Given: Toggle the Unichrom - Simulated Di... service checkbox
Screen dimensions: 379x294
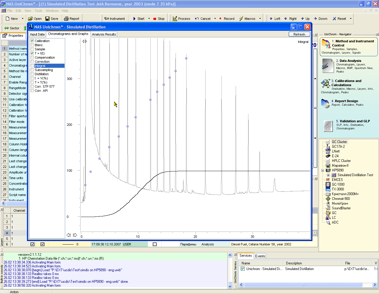Looking at the screenshot, I should click(x=243, y=269).
